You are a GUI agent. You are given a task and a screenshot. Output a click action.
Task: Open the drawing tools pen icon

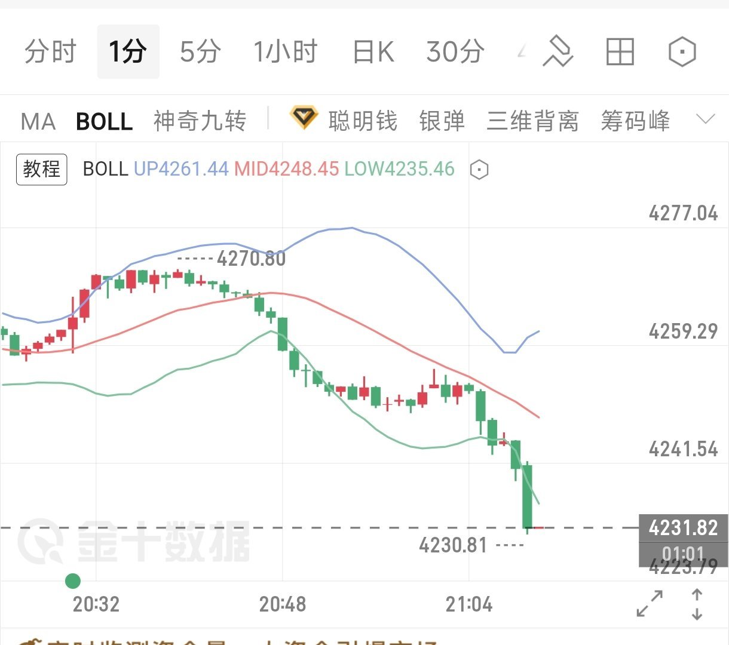(x=558, y=51)
